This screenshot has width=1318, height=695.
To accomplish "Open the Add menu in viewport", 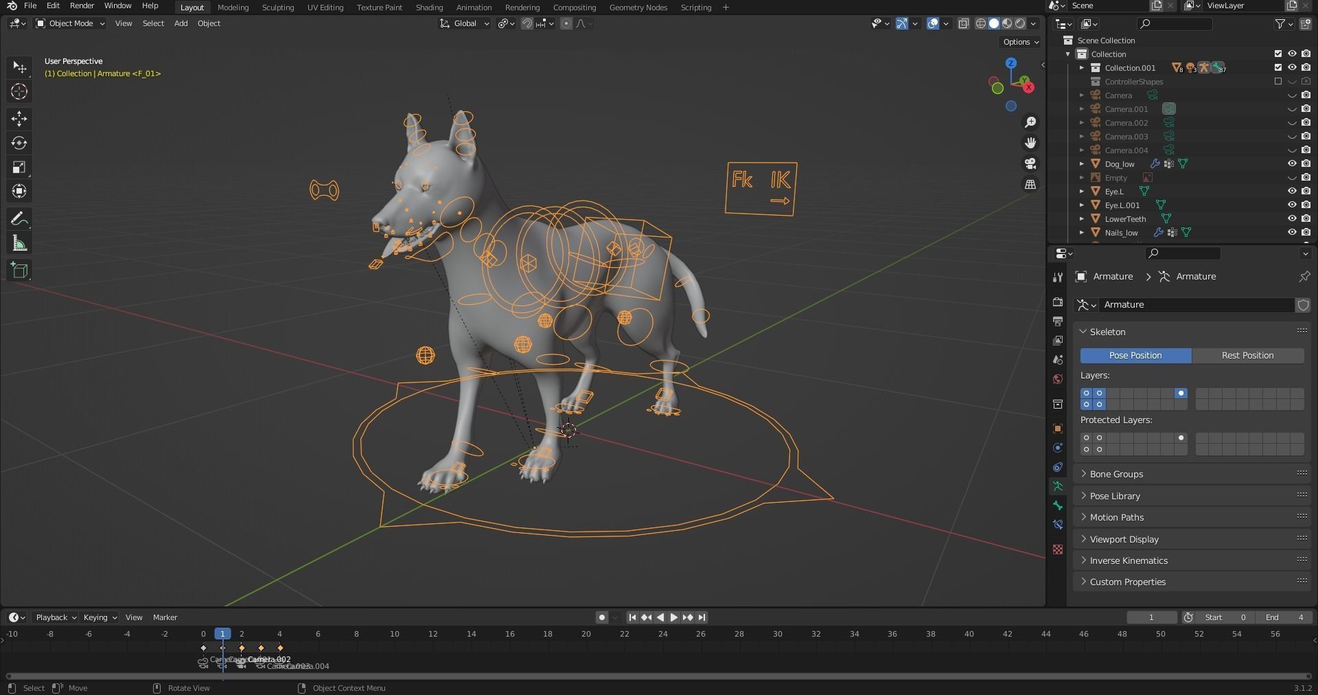I will 181,23.
